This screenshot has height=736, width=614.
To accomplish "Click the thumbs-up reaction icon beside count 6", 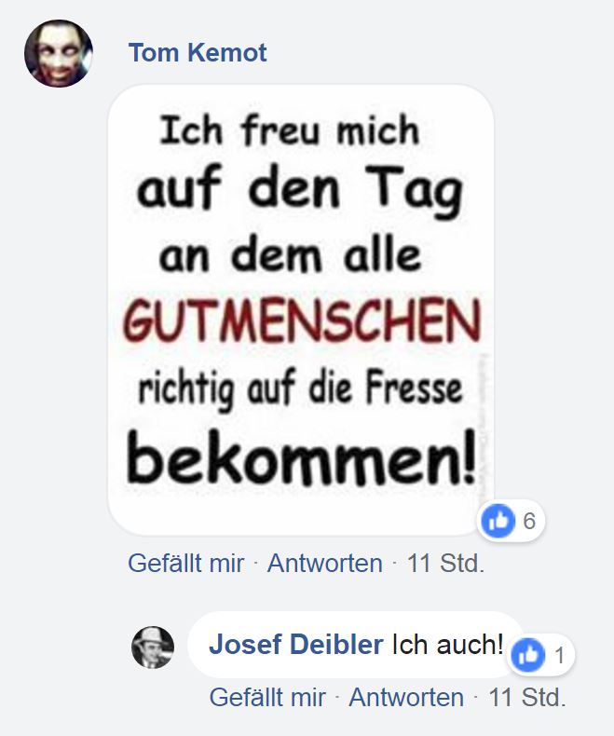I will click(498, 521).
